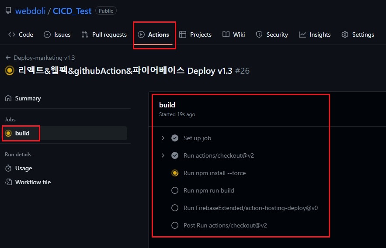Select the Actions tab
This screenshot has width=386, height=248.
pyautogui.click(x=153, y=34)
